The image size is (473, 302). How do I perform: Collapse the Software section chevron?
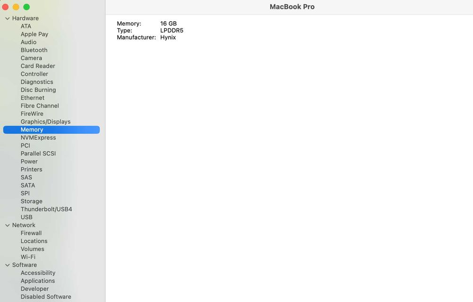tap(8, 265)
